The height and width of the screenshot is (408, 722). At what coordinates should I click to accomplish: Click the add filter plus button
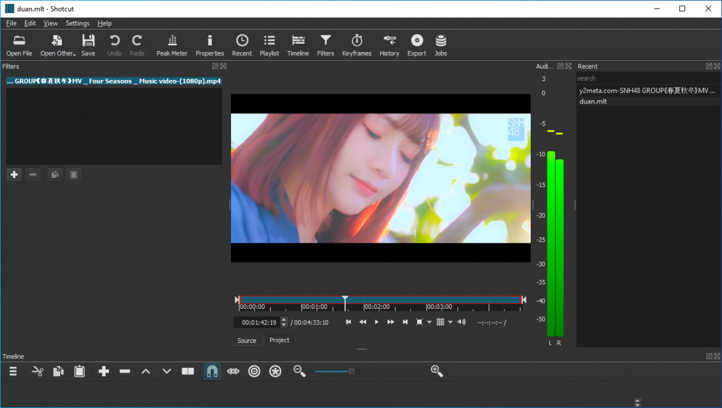click(x=14, y=175)
